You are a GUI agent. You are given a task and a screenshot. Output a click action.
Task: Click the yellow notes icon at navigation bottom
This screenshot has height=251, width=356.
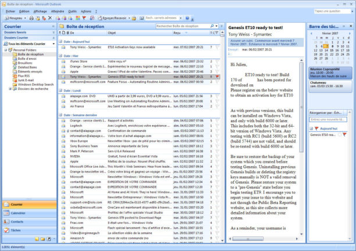[37, 239]
